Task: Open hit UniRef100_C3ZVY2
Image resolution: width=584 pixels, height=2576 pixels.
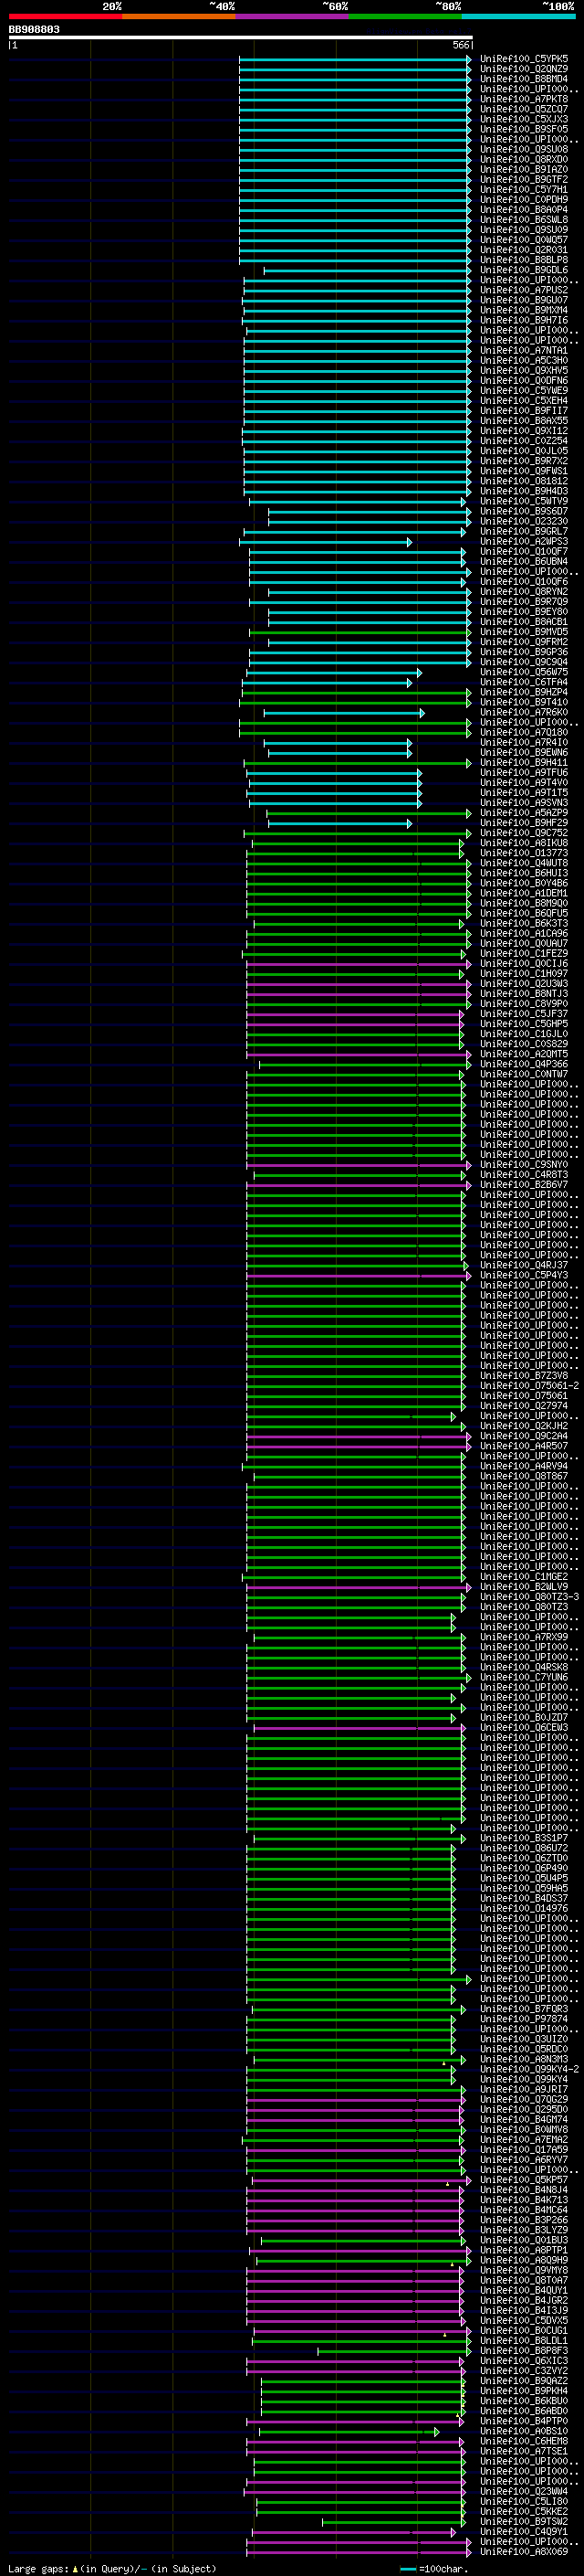Action: 524,2371
